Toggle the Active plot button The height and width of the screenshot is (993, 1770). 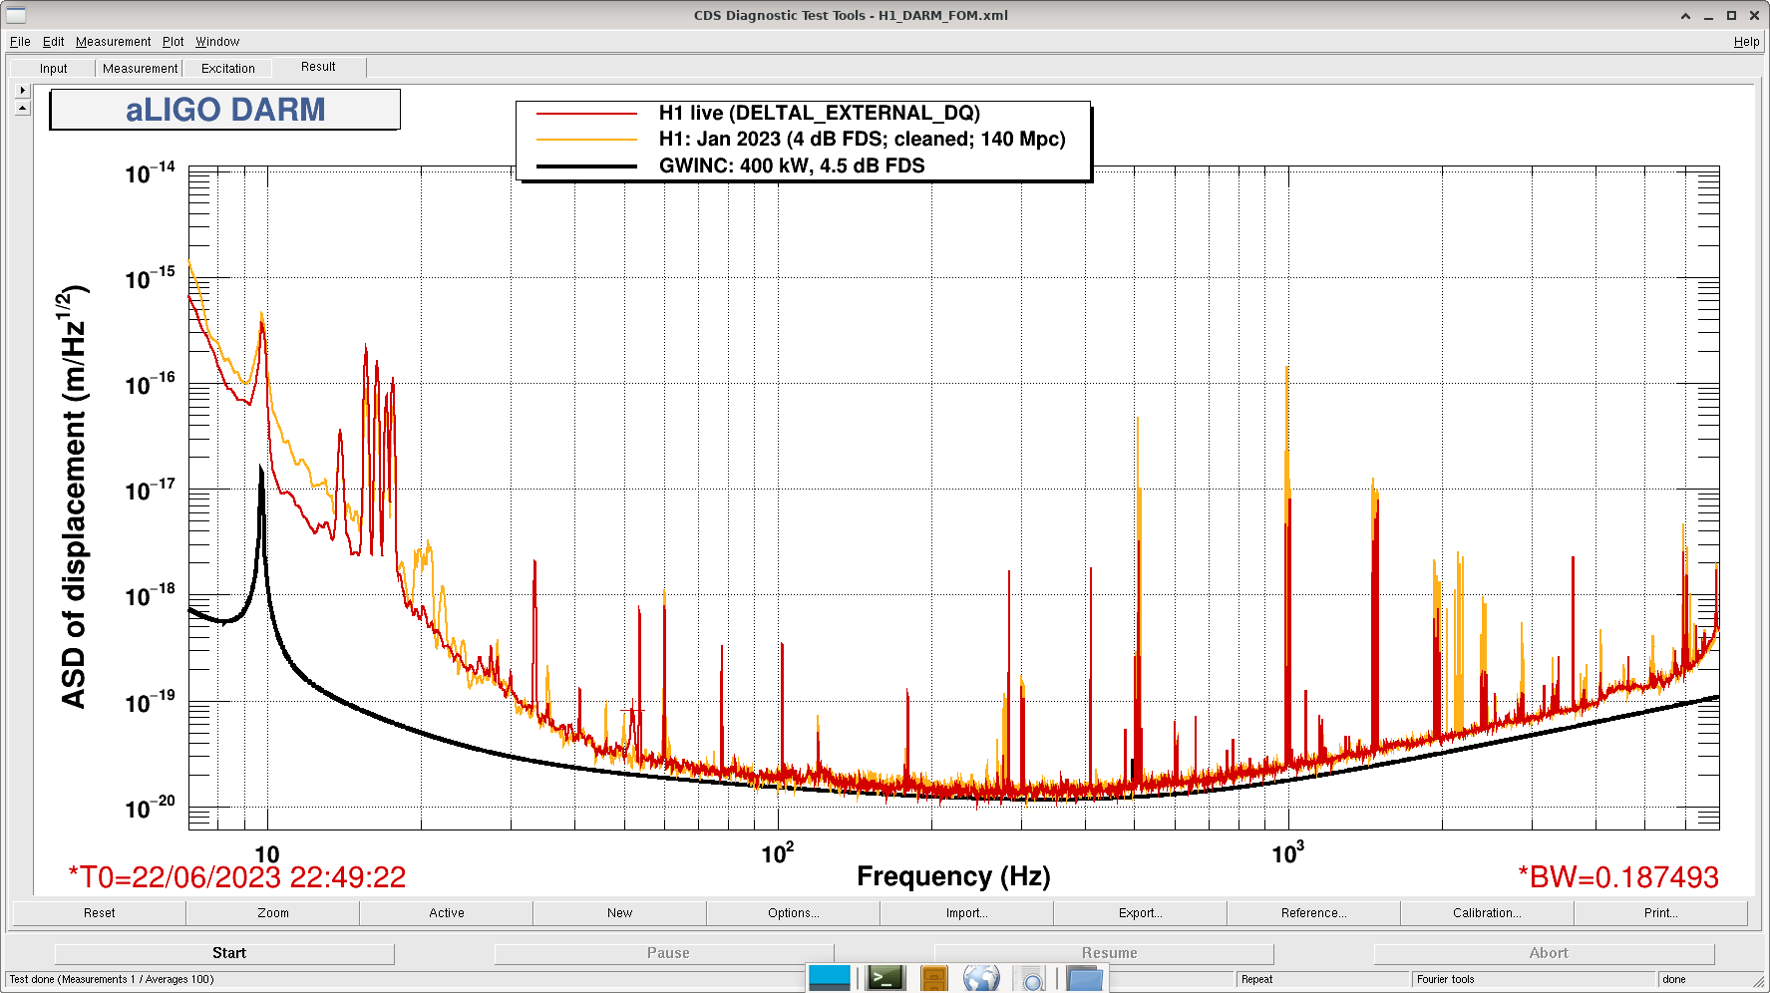[446, 912]
